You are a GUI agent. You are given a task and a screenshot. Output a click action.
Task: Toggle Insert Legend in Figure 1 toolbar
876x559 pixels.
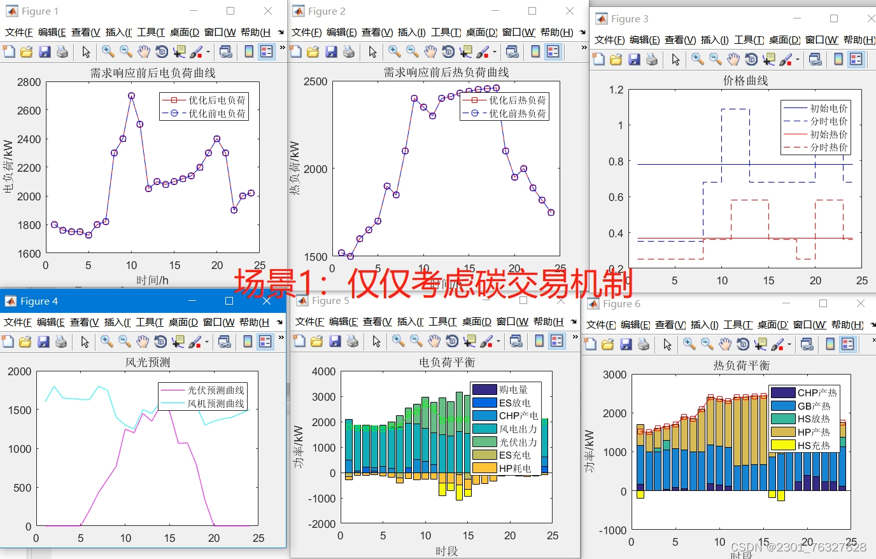[266, 52]
